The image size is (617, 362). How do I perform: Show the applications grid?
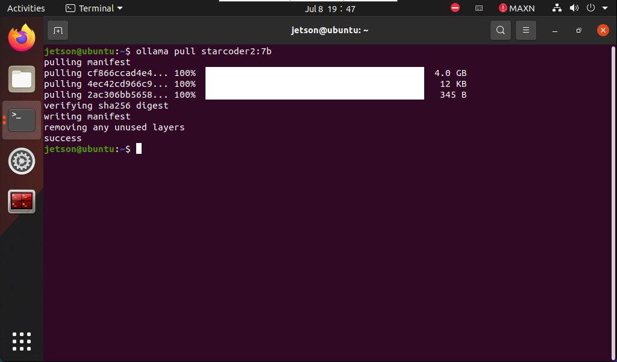click(x=22, y=341)
